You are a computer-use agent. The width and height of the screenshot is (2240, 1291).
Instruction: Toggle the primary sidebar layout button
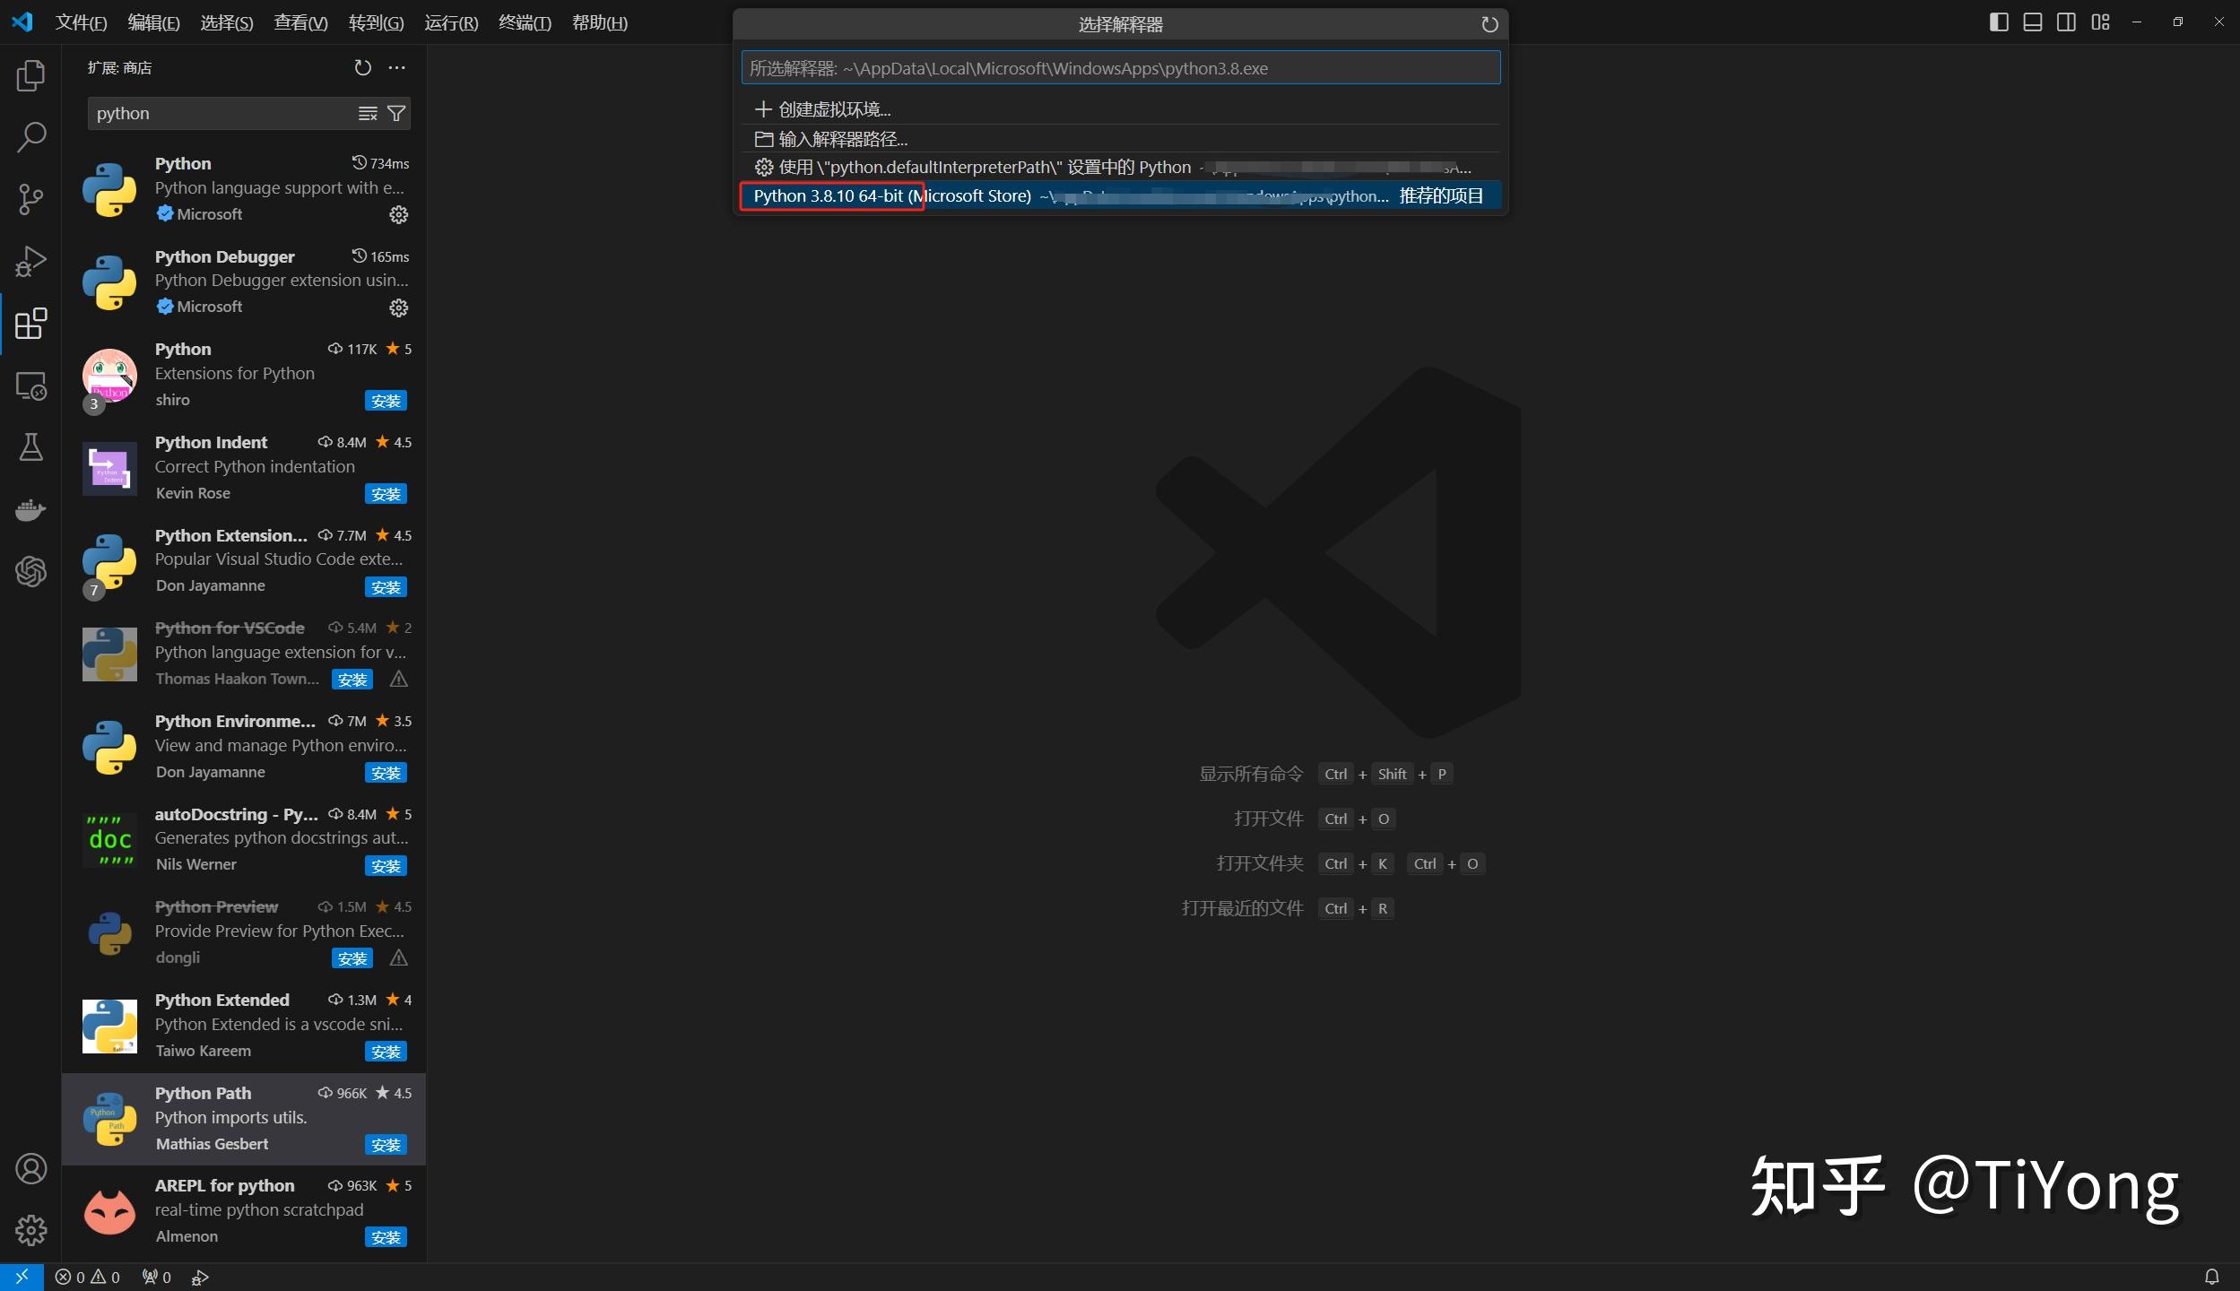coord(1999,22)
